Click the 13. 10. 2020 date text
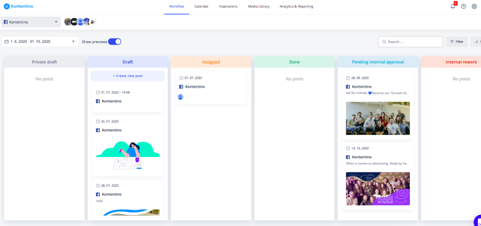This screenshot has height=226, width=481. 360,148
